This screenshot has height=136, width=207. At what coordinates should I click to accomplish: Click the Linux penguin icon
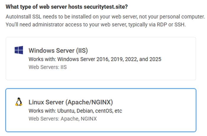19,103
